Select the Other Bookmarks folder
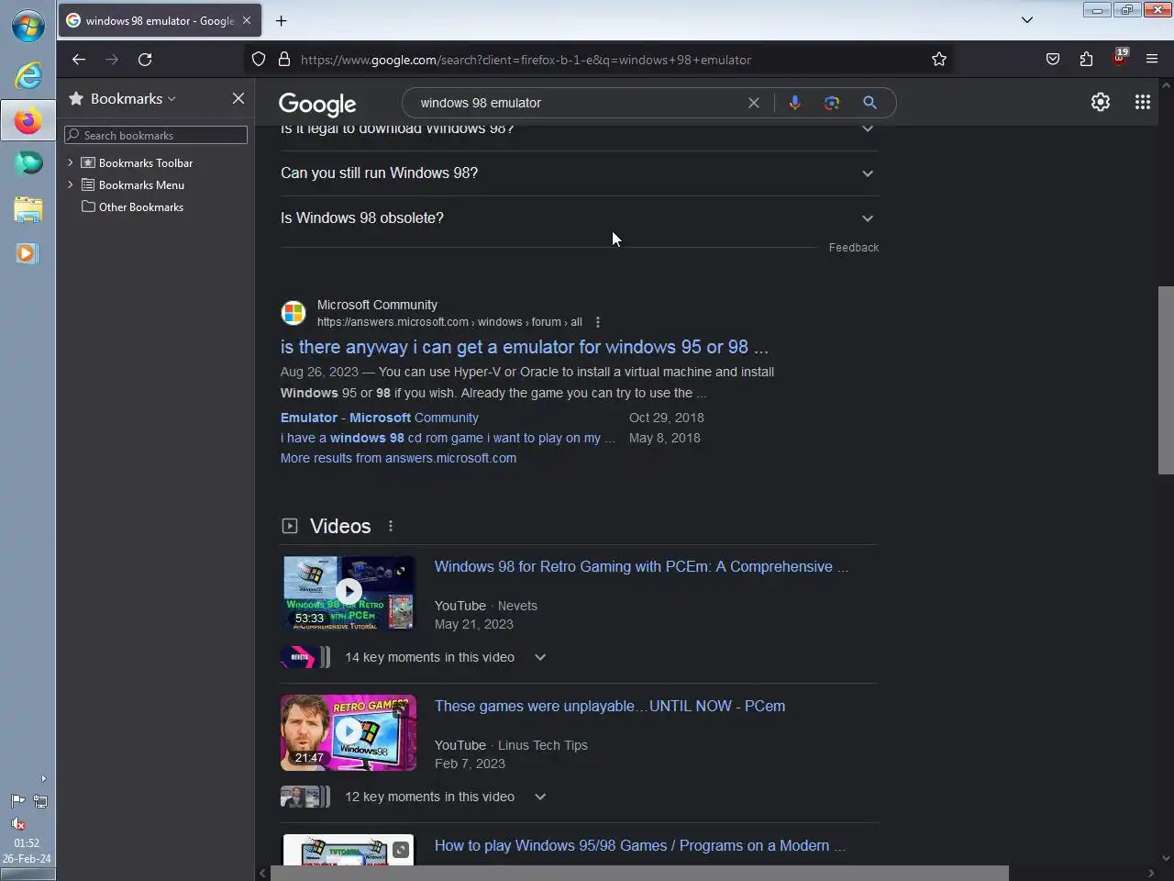The width and height of the screenshot is (1174, 881). pos(133,206)
